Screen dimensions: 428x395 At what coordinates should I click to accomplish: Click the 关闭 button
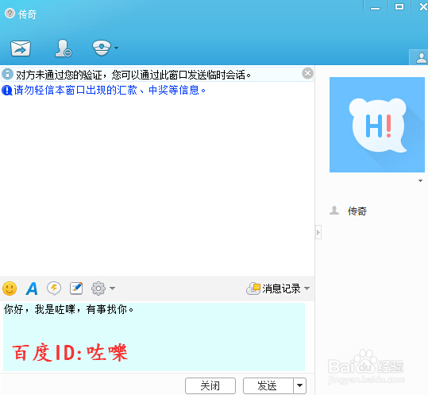210,385
